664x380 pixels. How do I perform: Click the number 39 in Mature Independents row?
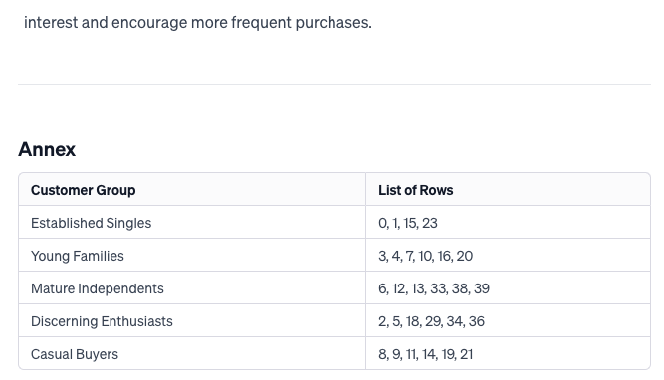tap(482, 288)
